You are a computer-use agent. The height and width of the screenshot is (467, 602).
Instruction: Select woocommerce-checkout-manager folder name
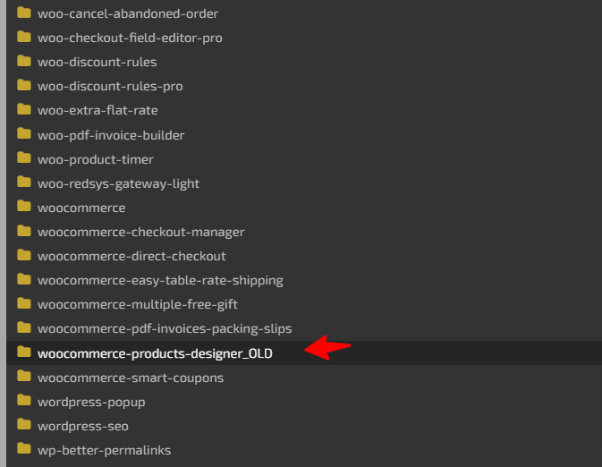(141, 232)
